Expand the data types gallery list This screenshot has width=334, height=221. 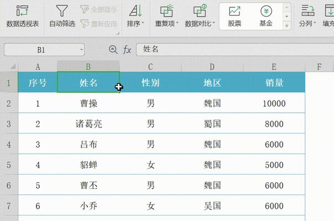[286, 25]
